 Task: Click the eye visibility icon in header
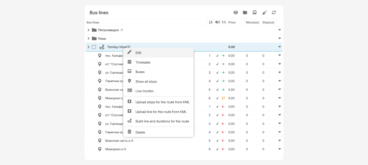coord(236,13)
